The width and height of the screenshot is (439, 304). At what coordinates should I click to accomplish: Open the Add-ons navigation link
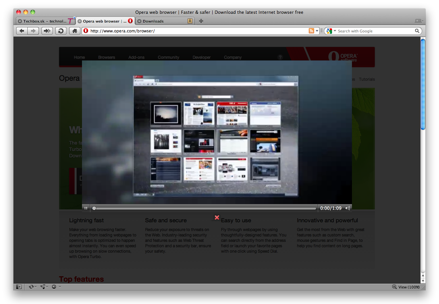(136, 57)
